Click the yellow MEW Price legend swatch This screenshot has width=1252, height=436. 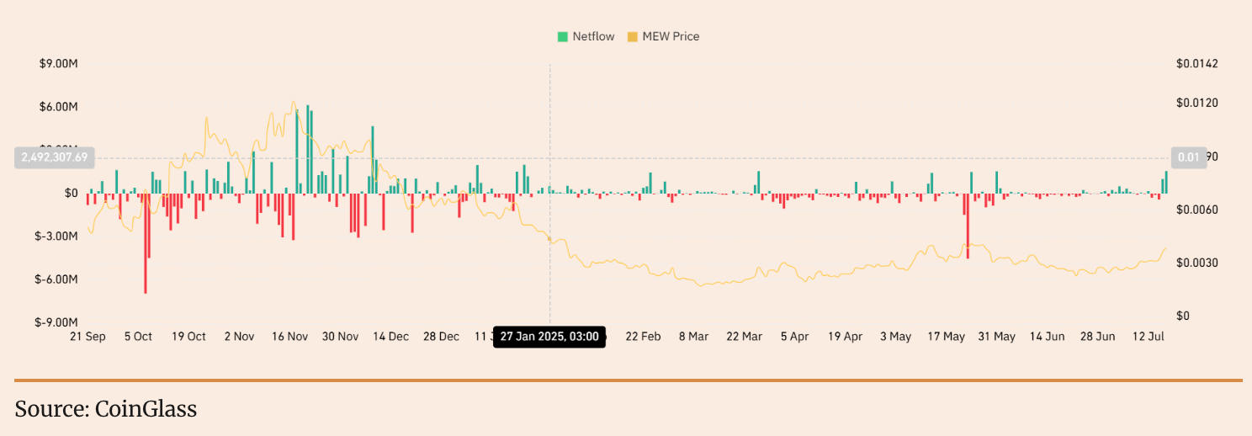click(x=632, y=37)
